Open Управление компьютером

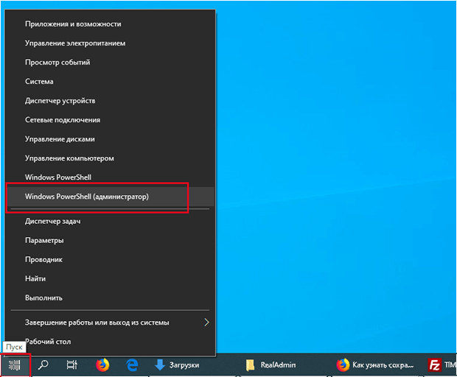click(x=110, y=158)
